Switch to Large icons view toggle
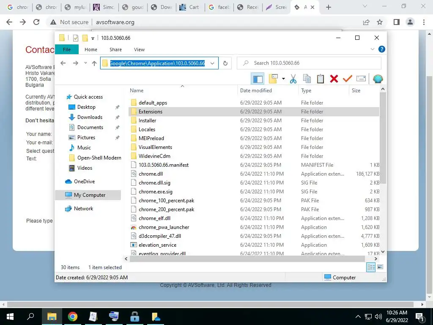 [x=380, y=267]
